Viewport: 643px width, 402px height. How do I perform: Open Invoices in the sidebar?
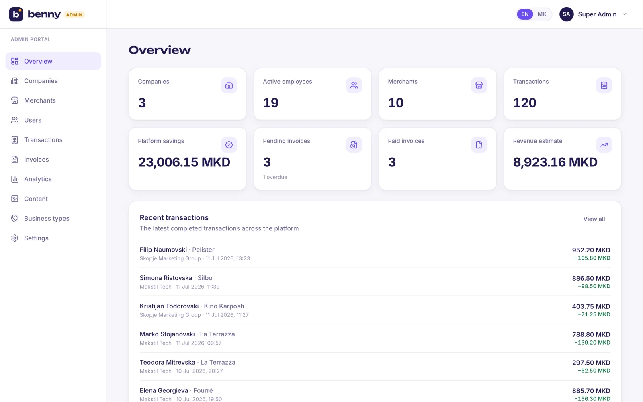tap(53, 160)
